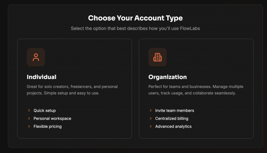Viewport: 267px width, 153px height.
Task: Click the chevron beside Personal workspace
Action: 29,119
